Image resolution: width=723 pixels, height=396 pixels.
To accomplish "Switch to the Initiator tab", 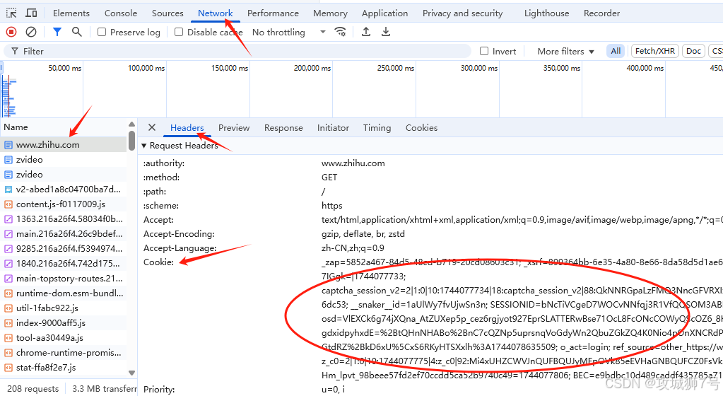I will coord(333,128).
